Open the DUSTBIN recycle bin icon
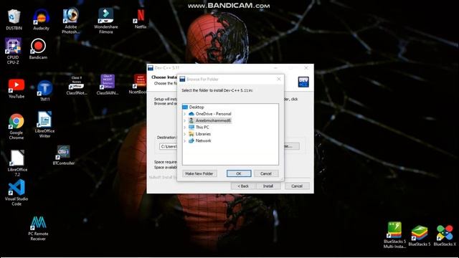The image size is (459, 258). [x=14, y=19]
